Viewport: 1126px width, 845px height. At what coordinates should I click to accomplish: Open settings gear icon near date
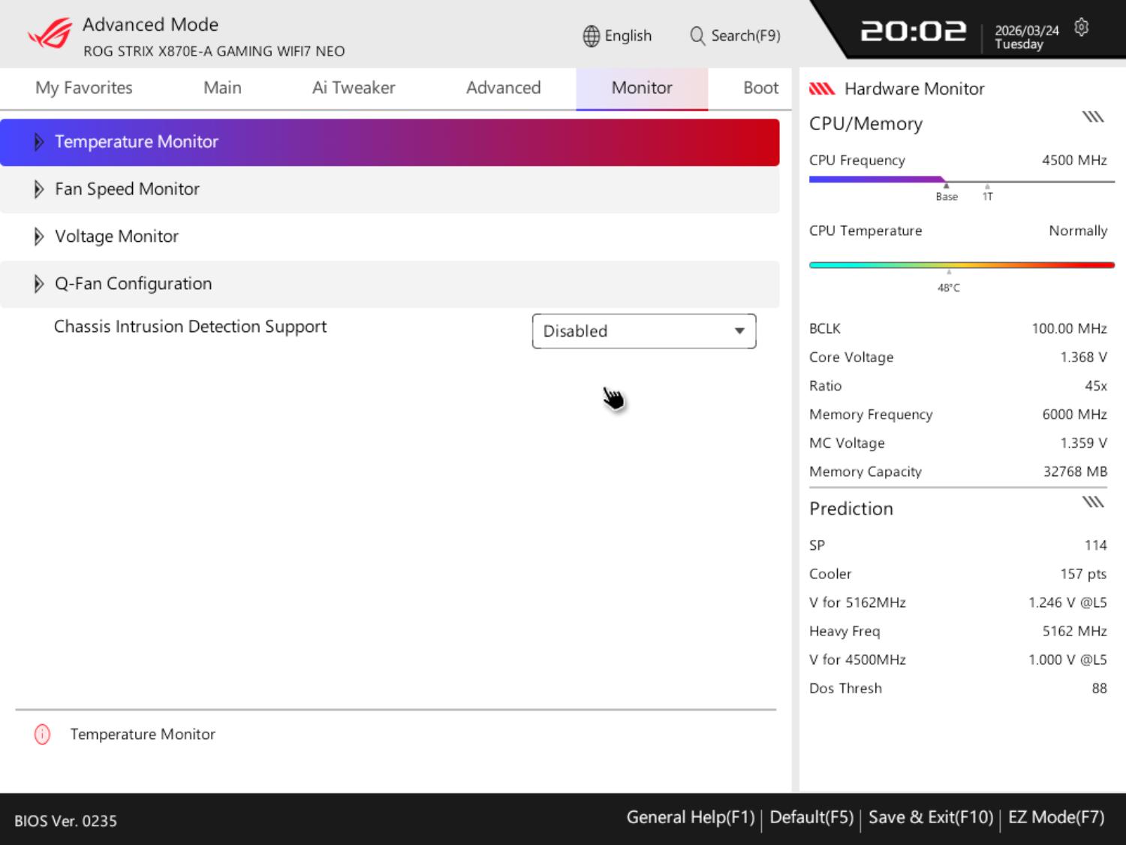coord(1081,28)
